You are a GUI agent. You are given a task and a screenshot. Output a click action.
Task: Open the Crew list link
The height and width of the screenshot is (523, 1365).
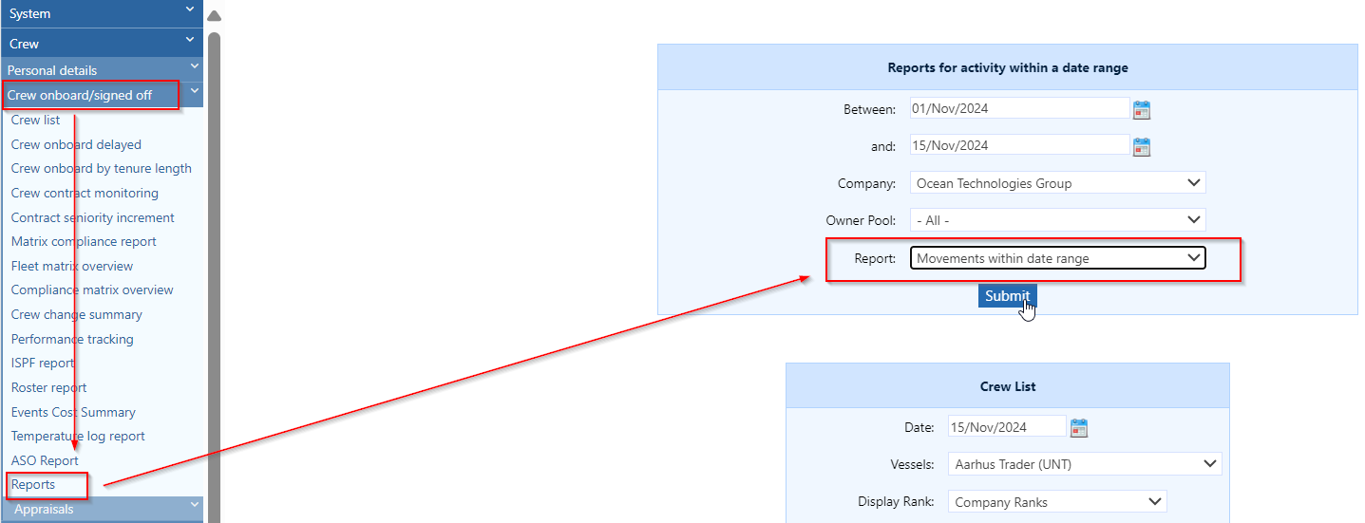(x=36, y=121)
